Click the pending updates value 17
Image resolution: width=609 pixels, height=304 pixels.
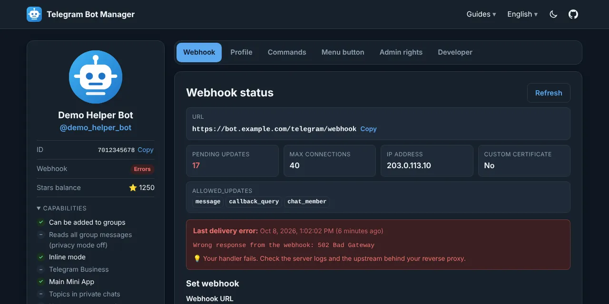pos(196,166)
